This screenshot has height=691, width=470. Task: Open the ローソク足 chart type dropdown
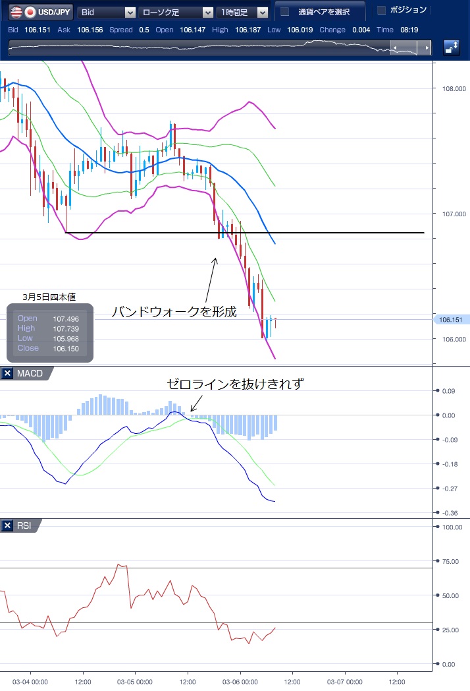[176, 12]
